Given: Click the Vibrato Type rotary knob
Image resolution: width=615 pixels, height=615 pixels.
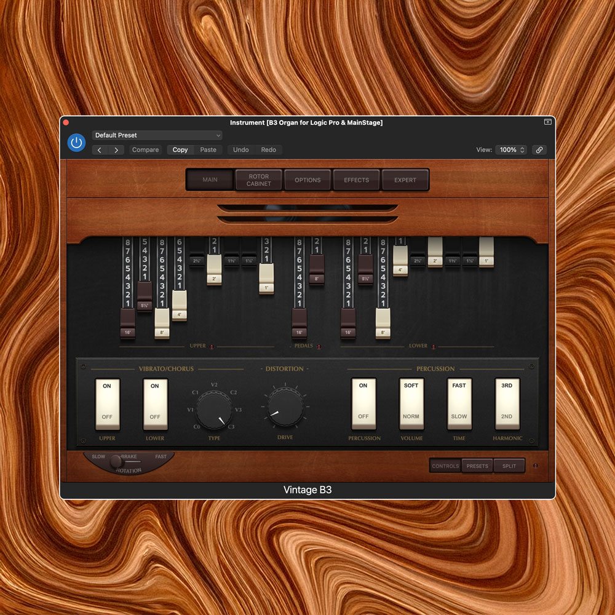Looking at the screenshot, I should point(214,410).
